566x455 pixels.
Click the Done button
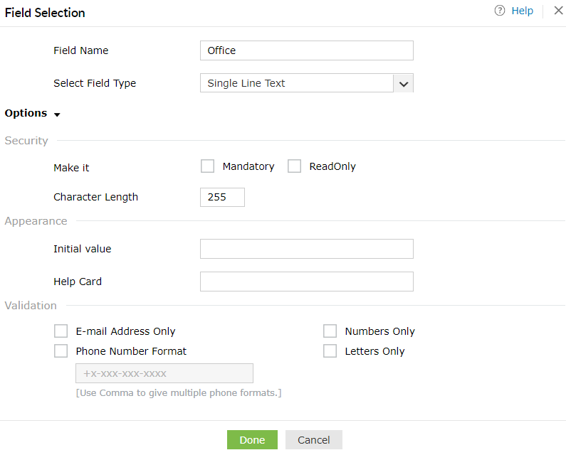[x=252, y=440]
